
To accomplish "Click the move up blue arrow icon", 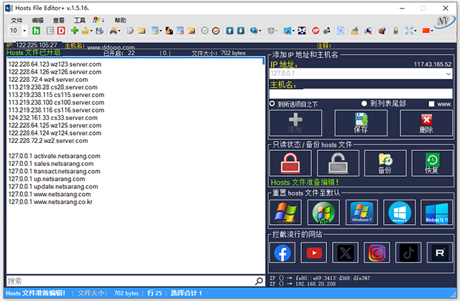I will coord(230,31).
